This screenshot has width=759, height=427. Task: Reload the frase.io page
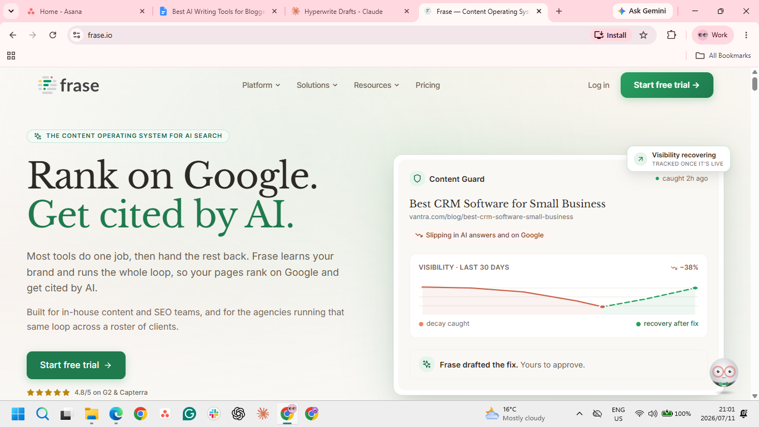(x=53, y=35)
